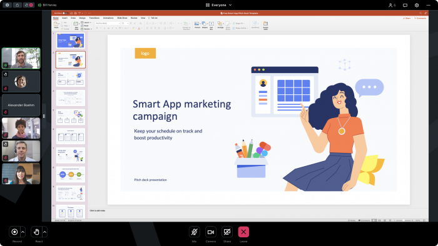Open meeting settings gear
This screenshot has height=246, width=438.
[x=417, y=5]
